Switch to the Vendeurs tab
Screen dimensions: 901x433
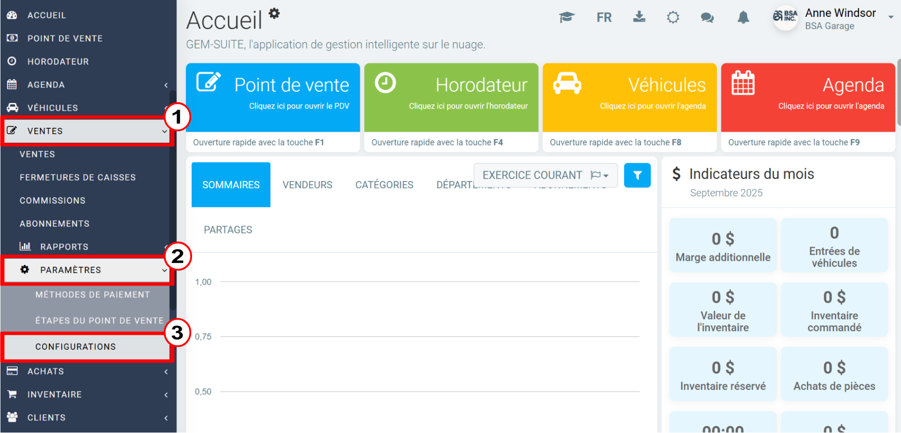[307, 185]
